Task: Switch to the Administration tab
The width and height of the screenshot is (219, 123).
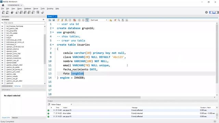Action: [x=7, y=86]
